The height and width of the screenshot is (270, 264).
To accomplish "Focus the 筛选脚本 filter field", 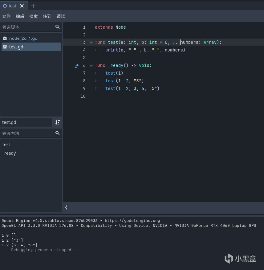I will [x=31, y=27].
